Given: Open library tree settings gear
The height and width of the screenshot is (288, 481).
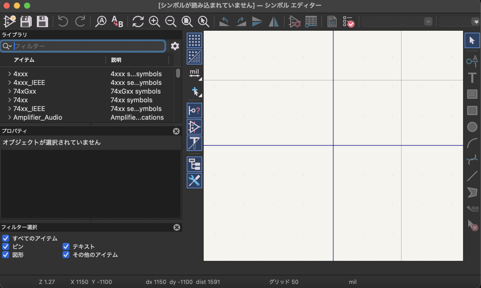Looking at the screenshot, I should 175,46.
